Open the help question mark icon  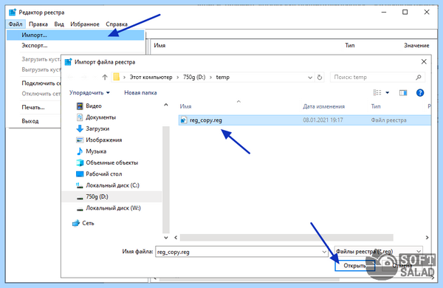click(x=420, y=93)
